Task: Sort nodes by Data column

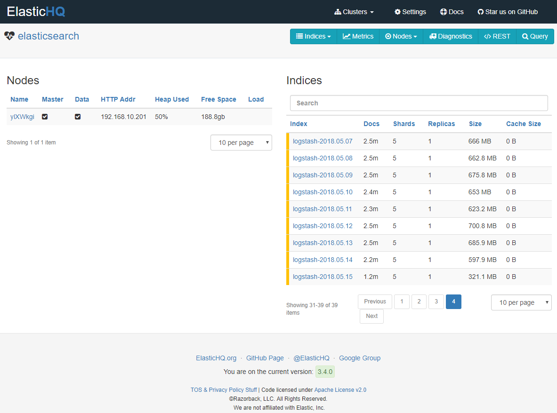Action: point(82,99)
